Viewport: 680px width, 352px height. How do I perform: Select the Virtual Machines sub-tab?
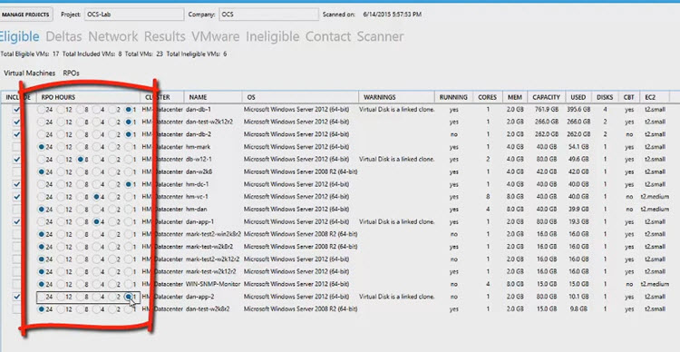pyautogui.click(x=30, y=73)
